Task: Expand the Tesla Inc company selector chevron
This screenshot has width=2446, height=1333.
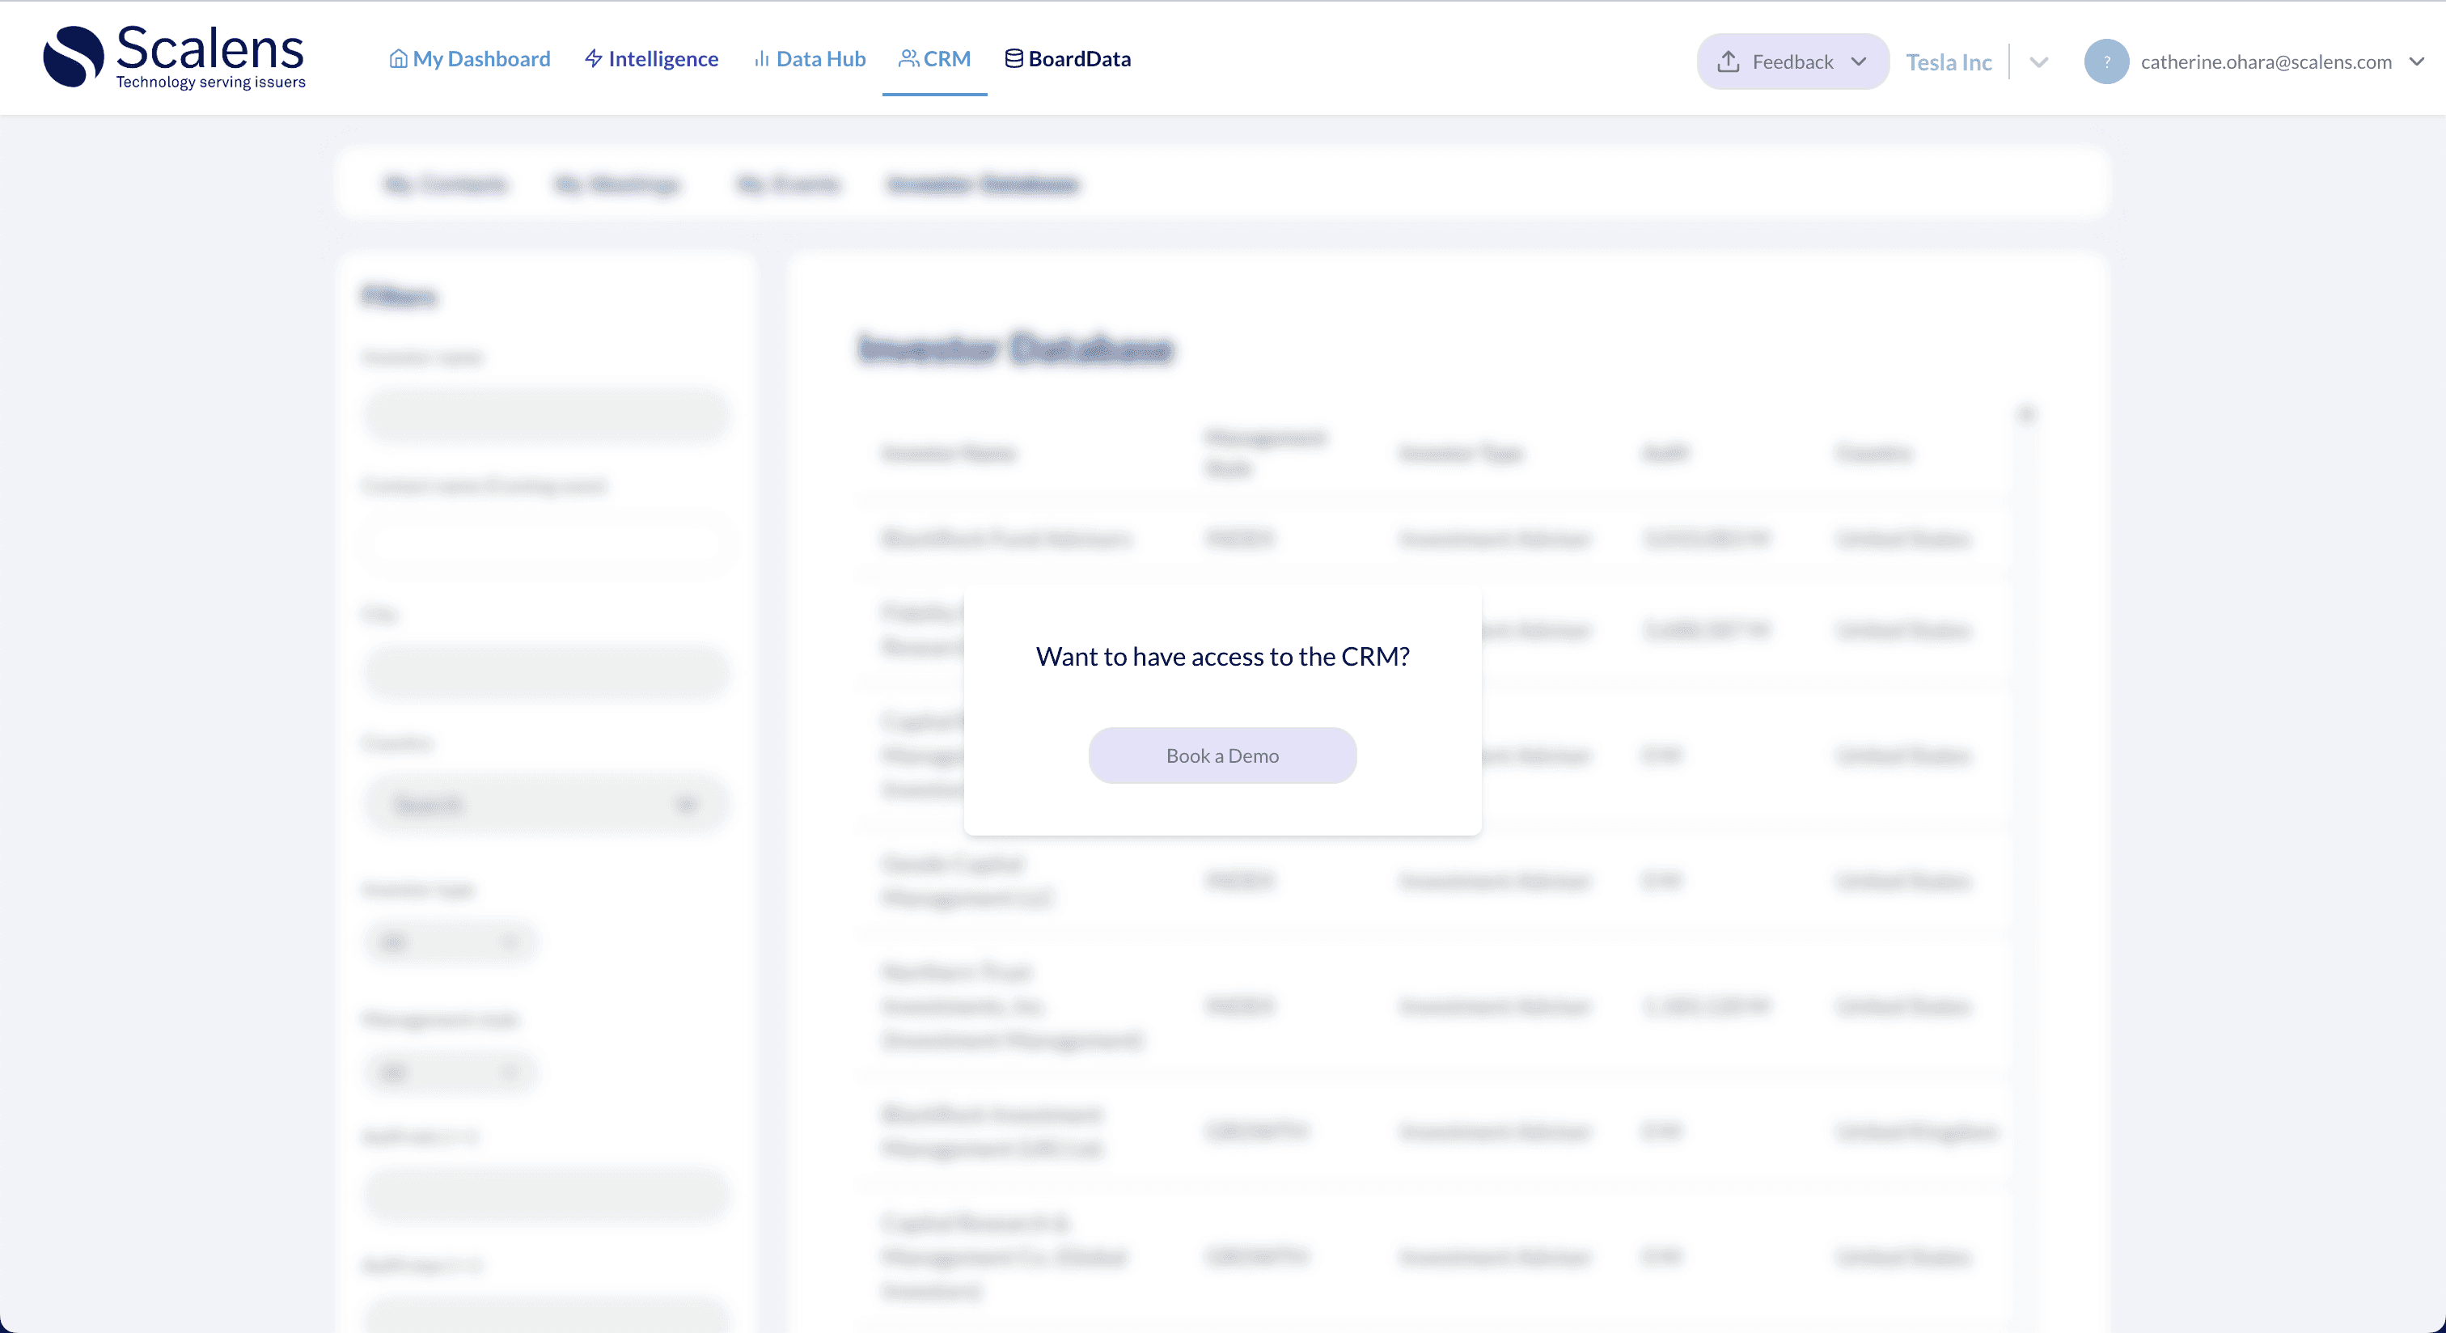Action: tap(2038, 62)
